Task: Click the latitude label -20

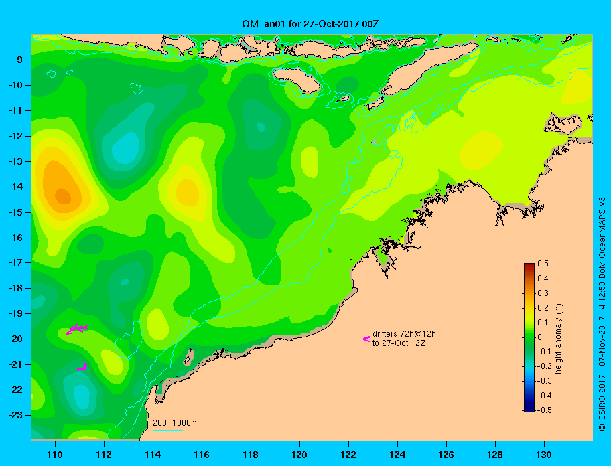Action: [15, 339]
